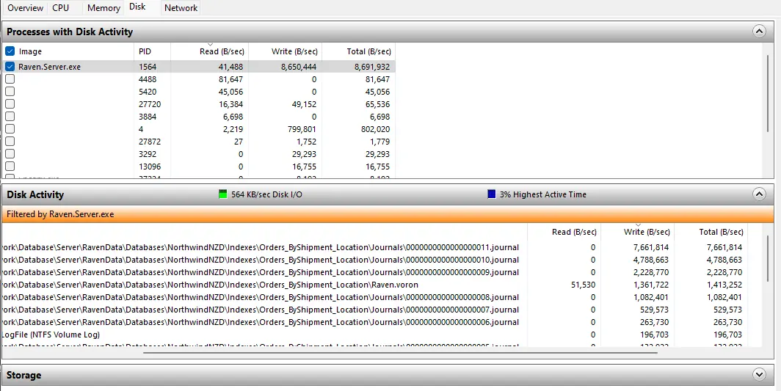Click the 8,691,932 total value
This screenshot has width=781, height=391.
pyautogui.click(x=372, y=67)
